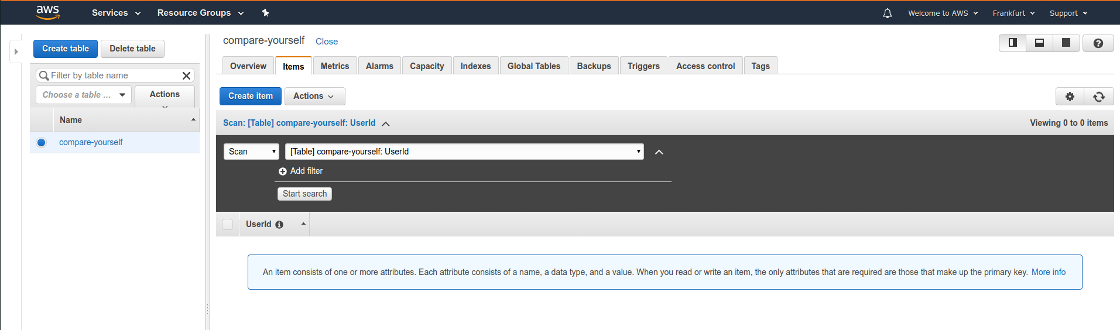Click the Create item button
Image resolution: width=1120 pixels, height=330 pixels.
[251, 96]
